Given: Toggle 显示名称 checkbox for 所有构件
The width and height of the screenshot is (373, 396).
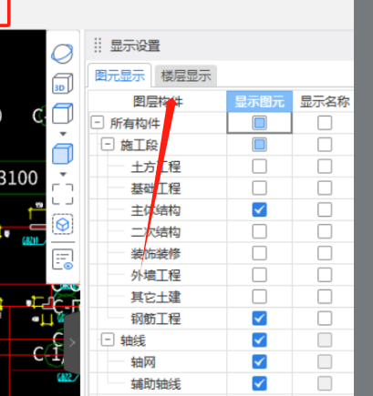Looking at the screenshot, I should click(325, 123).
